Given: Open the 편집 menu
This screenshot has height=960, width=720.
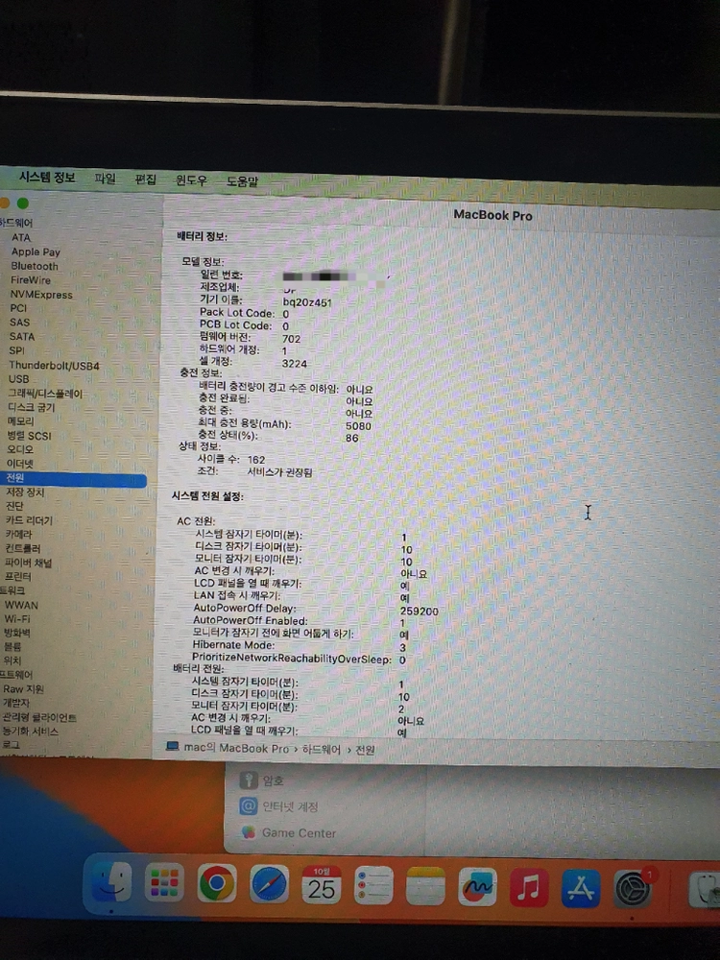Looking at the screenshot, I should pyautogui.click(x=146, y=179).
